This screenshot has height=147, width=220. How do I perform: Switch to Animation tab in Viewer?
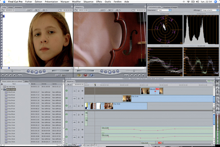pos(18,7)
